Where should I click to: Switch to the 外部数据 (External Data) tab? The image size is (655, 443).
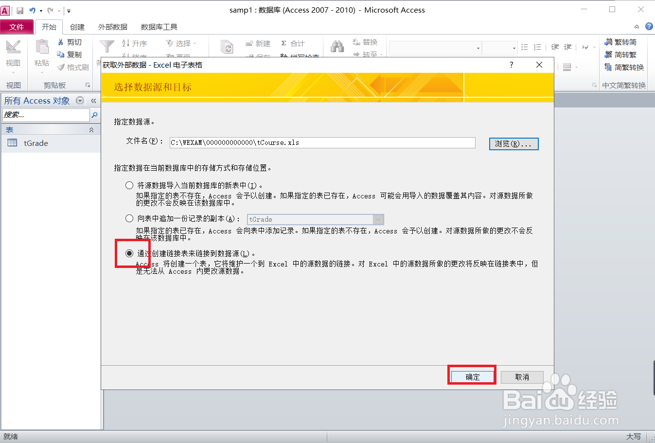click(x=113, y=27)
